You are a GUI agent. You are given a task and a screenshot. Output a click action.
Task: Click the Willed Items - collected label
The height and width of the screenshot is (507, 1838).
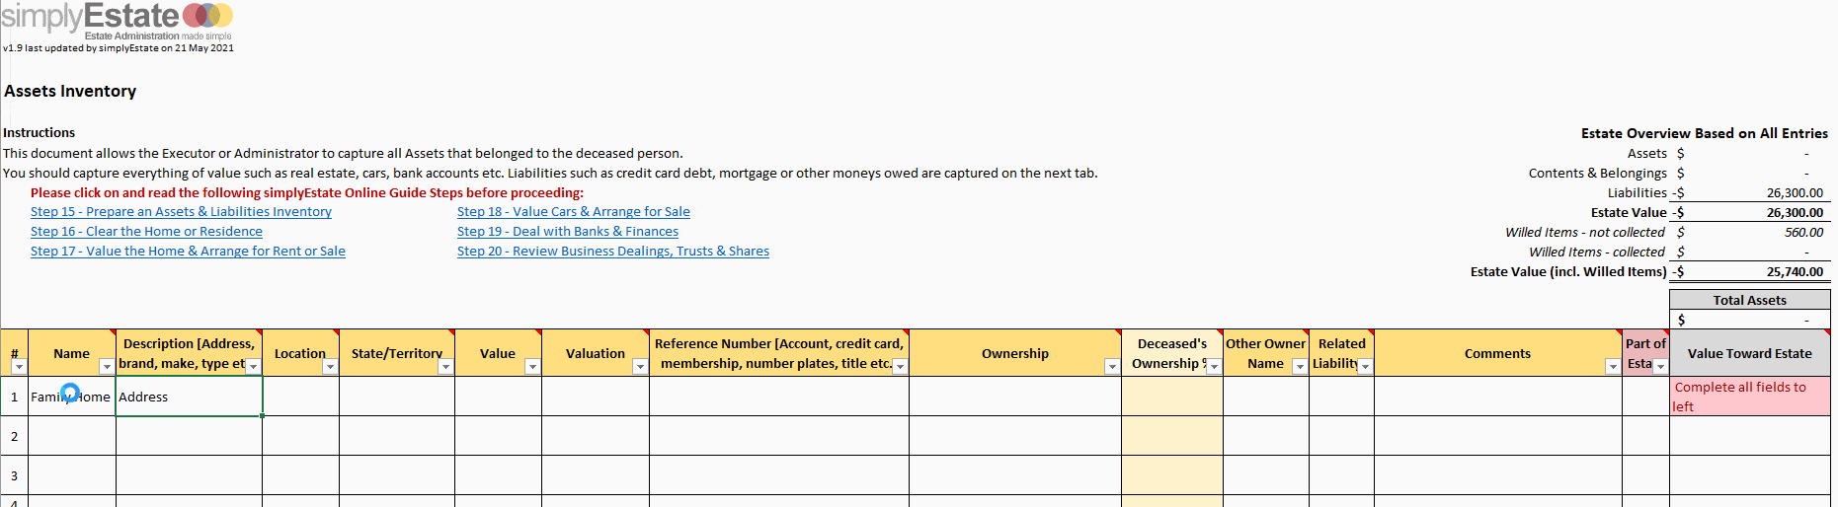tap(1597, 252)
